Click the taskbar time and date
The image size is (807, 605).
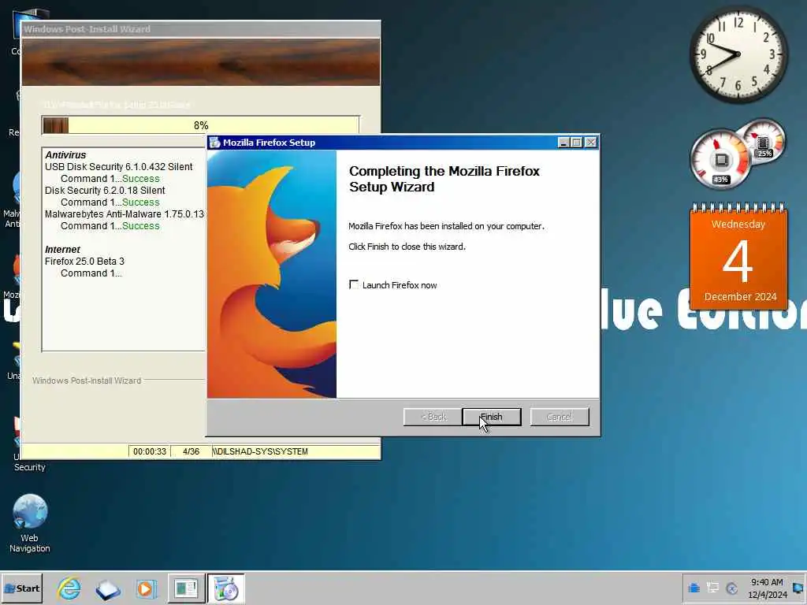click(x=767, y=588)
